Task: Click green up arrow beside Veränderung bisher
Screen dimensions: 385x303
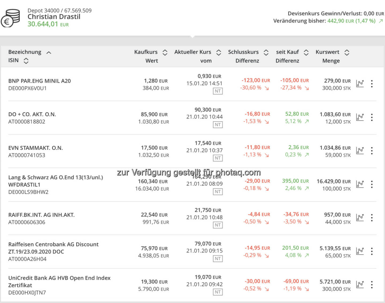Action: pos(381,21)
